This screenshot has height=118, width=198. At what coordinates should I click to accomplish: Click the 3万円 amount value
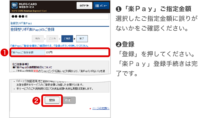[49, 53]
